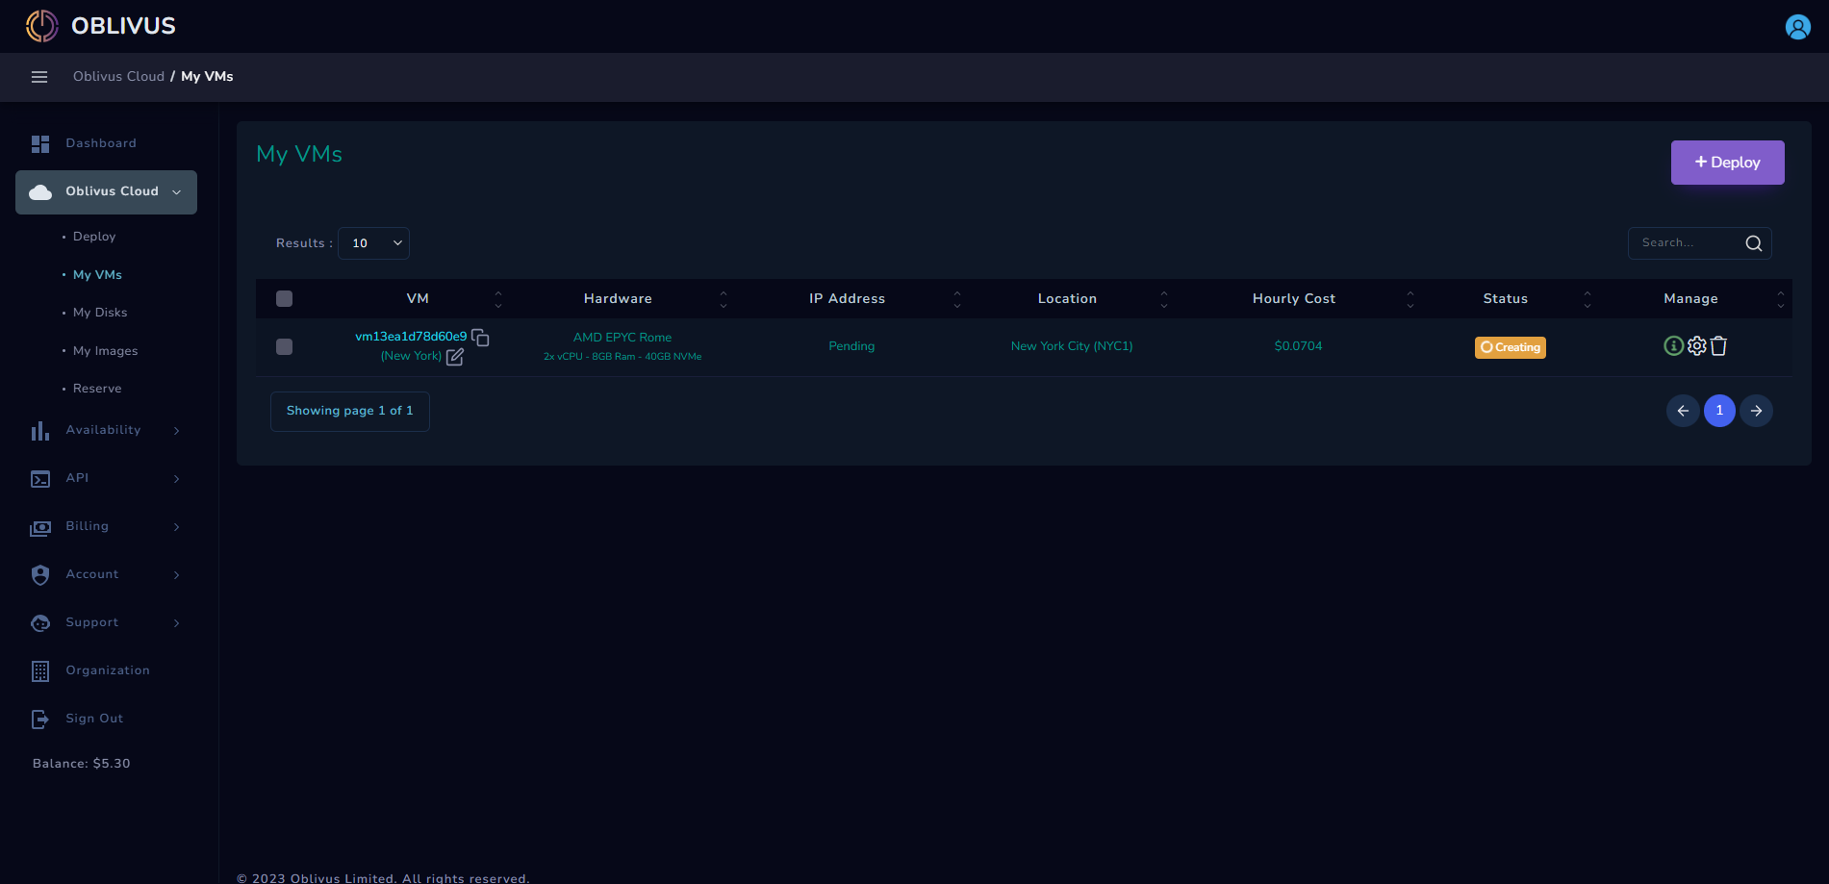Click the search magnifier icon
The width and height of the screenshot is (1829, 884).
1754,243
